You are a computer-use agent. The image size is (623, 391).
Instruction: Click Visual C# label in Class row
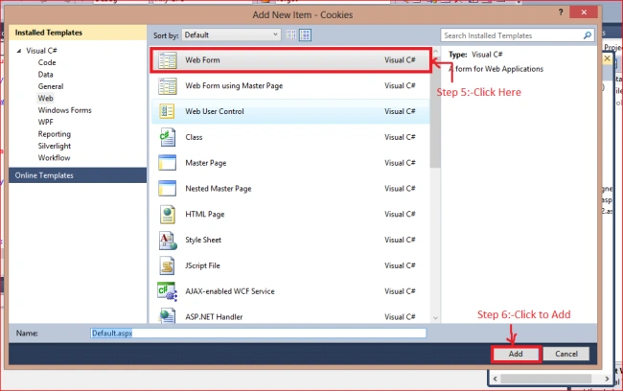click(400, 137)
